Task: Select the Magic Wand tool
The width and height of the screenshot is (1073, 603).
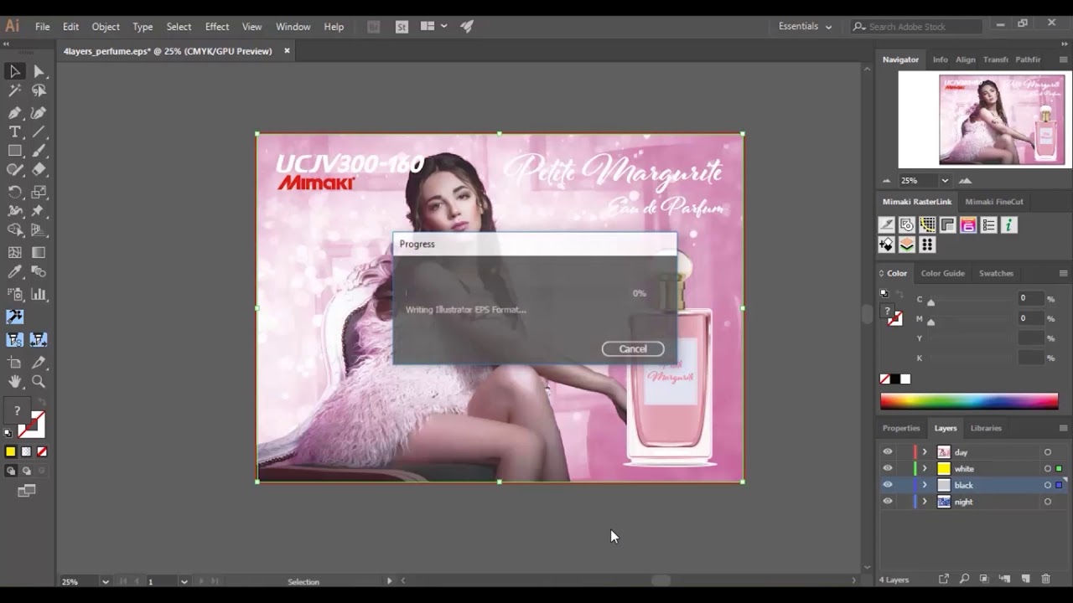Action: pos(14,90)
